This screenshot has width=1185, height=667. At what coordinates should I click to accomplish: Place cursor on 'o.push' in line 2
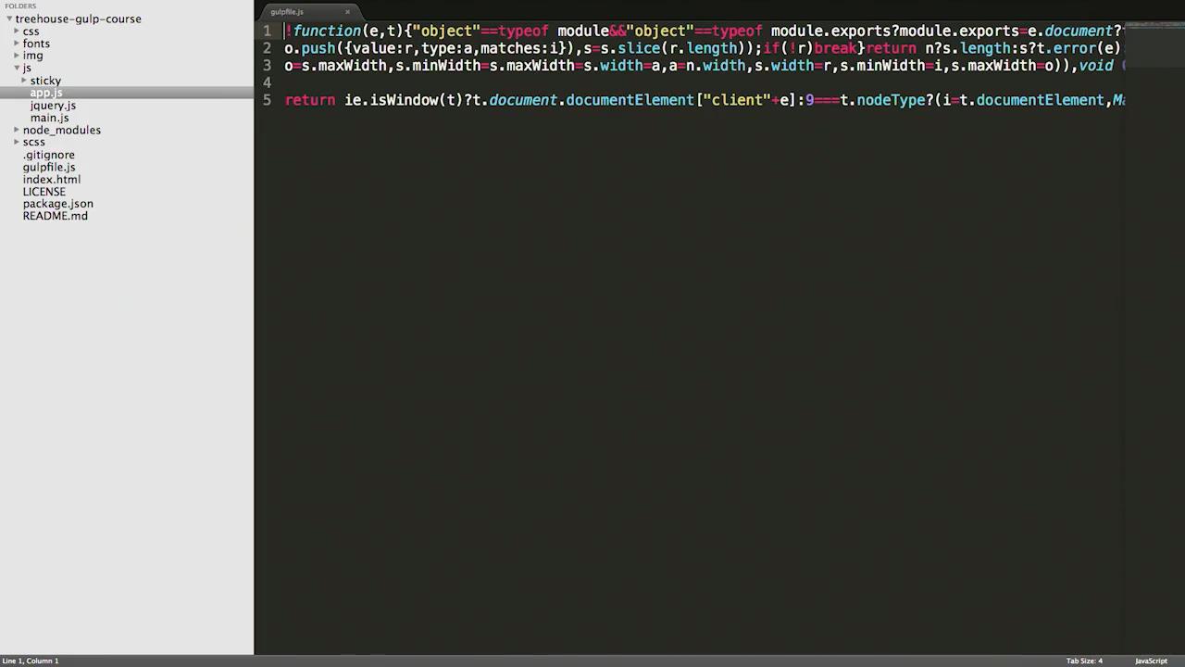tap(309, 48)
